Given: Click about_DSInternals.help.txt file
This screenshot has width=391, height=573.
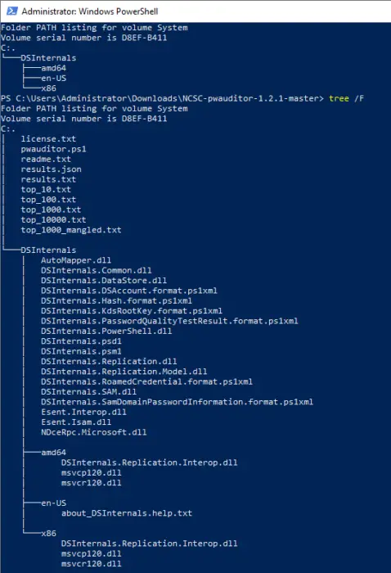Looking at the screenshot, I should coord(127,513).
